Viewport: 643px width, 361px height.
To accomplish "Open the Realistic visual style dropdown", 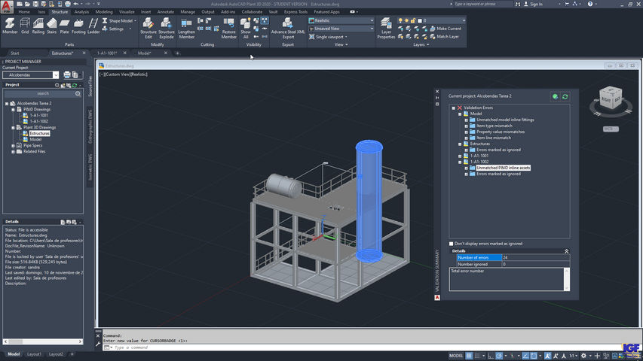I will click(372, 20).
